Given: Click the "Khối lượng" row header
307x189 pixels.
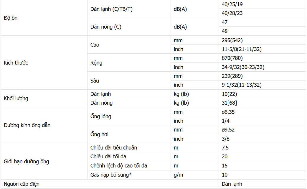Looking at the screenshot, I should point(16,98).
